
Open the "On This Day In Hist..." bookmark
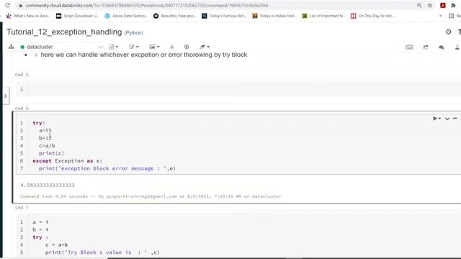click(372, 16)
